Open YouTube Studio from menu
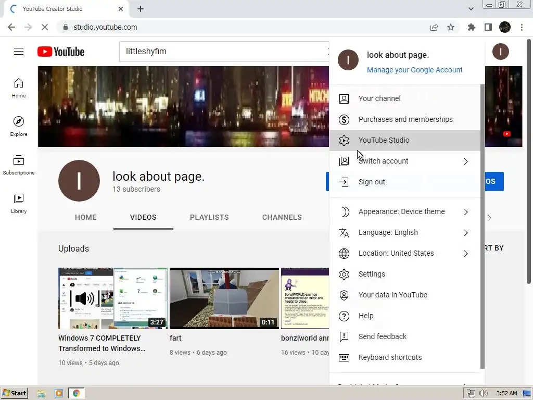Screen dimensions: 533x400 [x=404, y=140]
